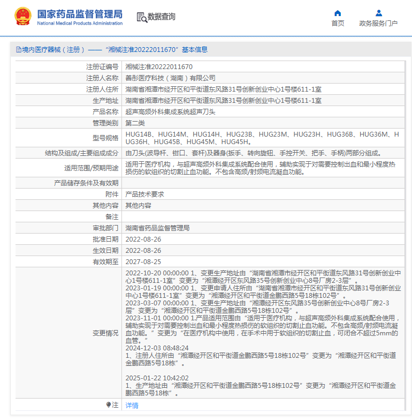Click the 有效期至 date 2027-08-25
Screen dimensions: 412x420
[143, 261]
